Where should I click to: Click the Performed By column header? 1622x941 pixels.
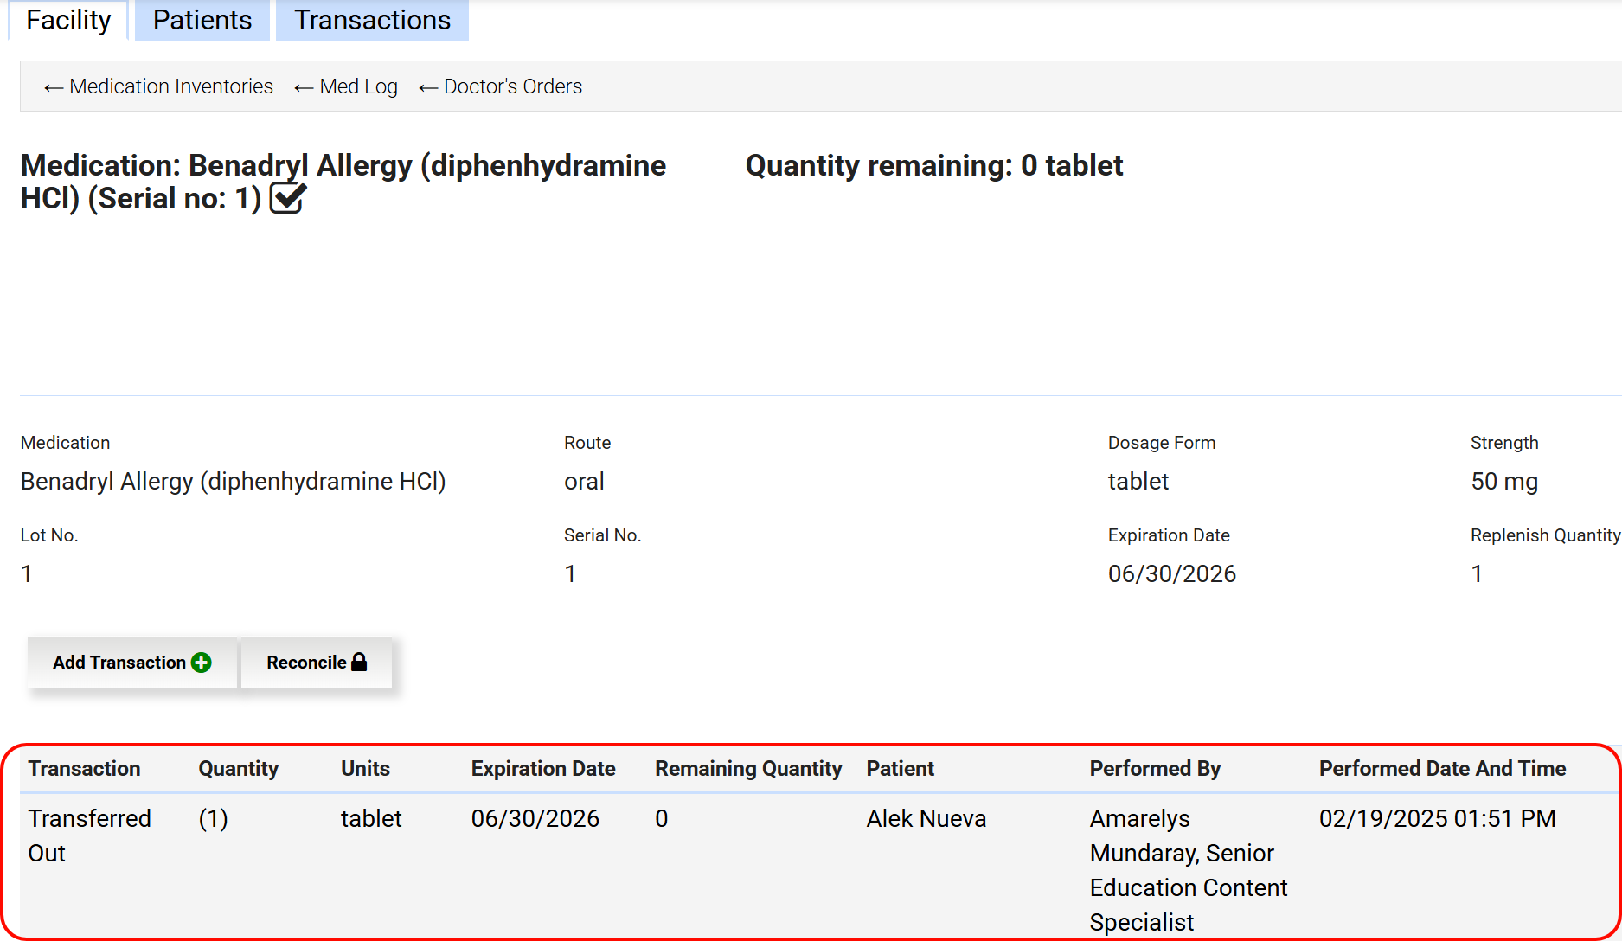1154,769
